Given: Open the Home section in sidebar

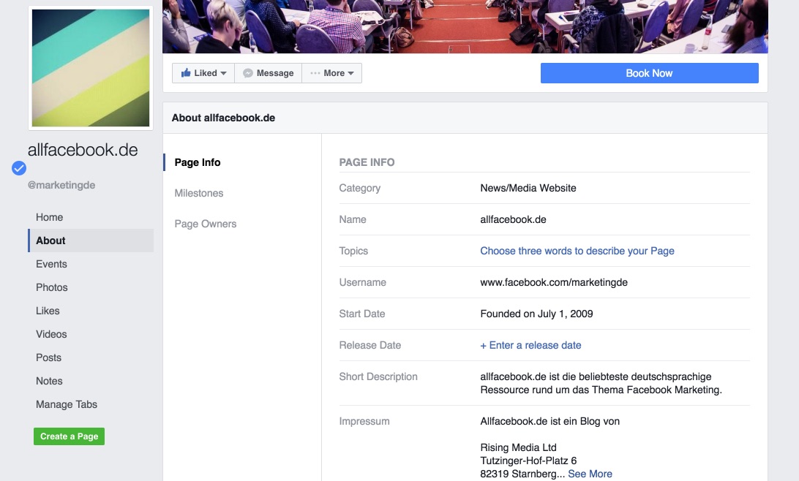Looking at the screenshot, I should coord(50,217).
